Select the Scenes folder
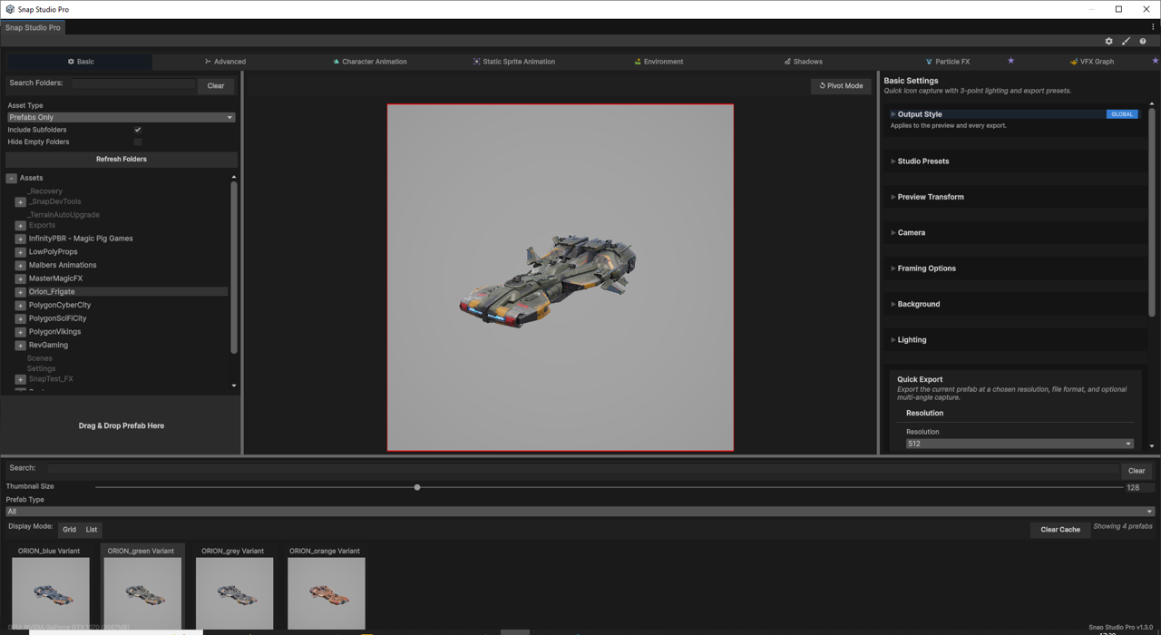 click(x=40, y=358)
